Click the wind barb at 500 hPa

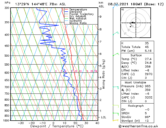coord(116,54)
